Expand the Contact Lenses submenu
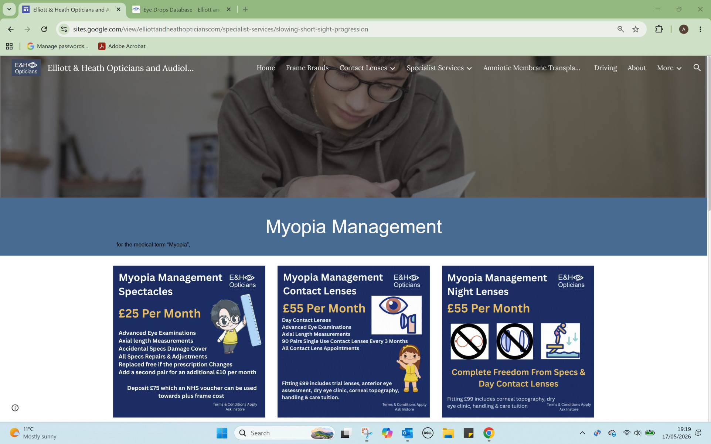The width and height of the screenshot is (711, 444). click(392, 68)
